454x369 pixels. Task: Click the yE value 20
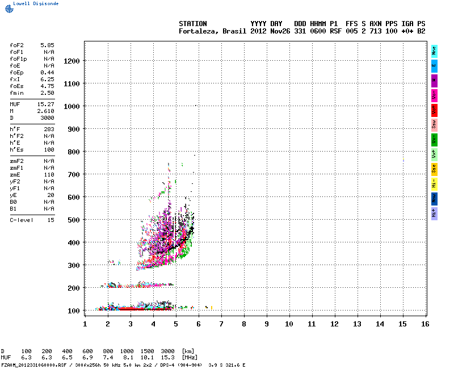tap(51, 195)
